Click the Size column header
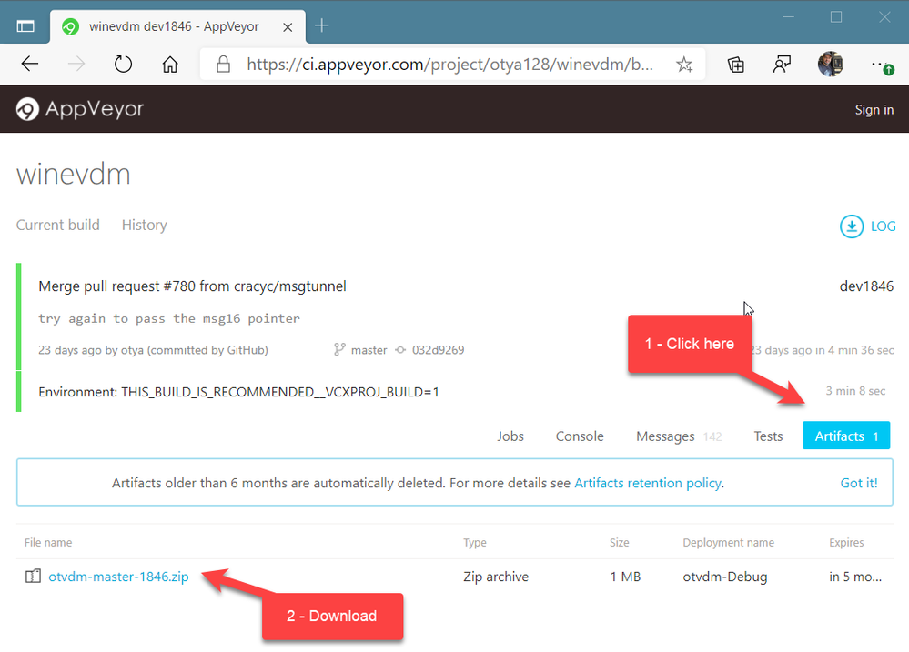This screenshot has height=652, width=909. click(x=619, y=543)
